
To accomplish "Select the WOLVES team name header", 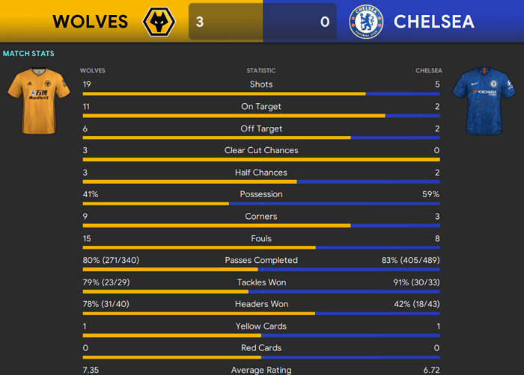I will tap(91, 22).
